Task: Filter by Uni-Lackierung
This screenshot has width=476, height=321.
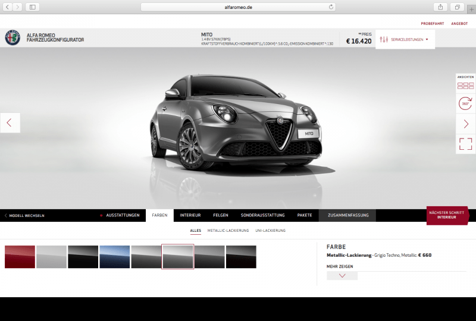Action: [x=270, y=231]
